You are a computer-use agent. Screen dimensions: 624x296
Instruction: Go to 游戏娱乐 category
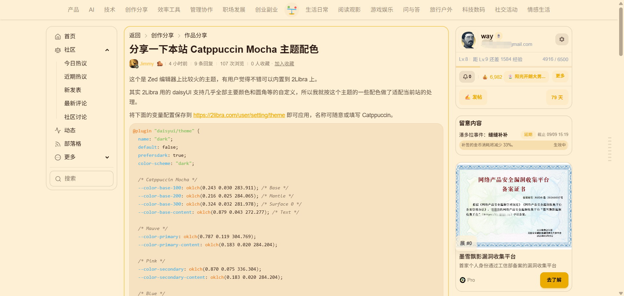point(382,10)
